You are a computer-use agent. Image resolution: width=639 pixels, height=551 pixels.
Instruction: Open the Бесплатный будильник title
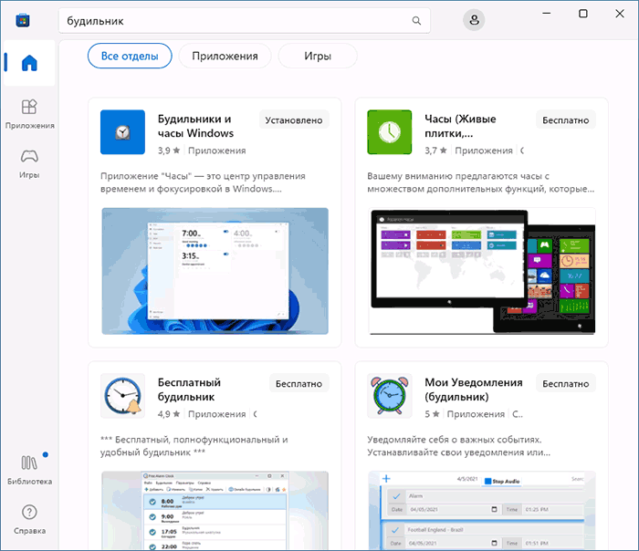click(x=190, y=390)
